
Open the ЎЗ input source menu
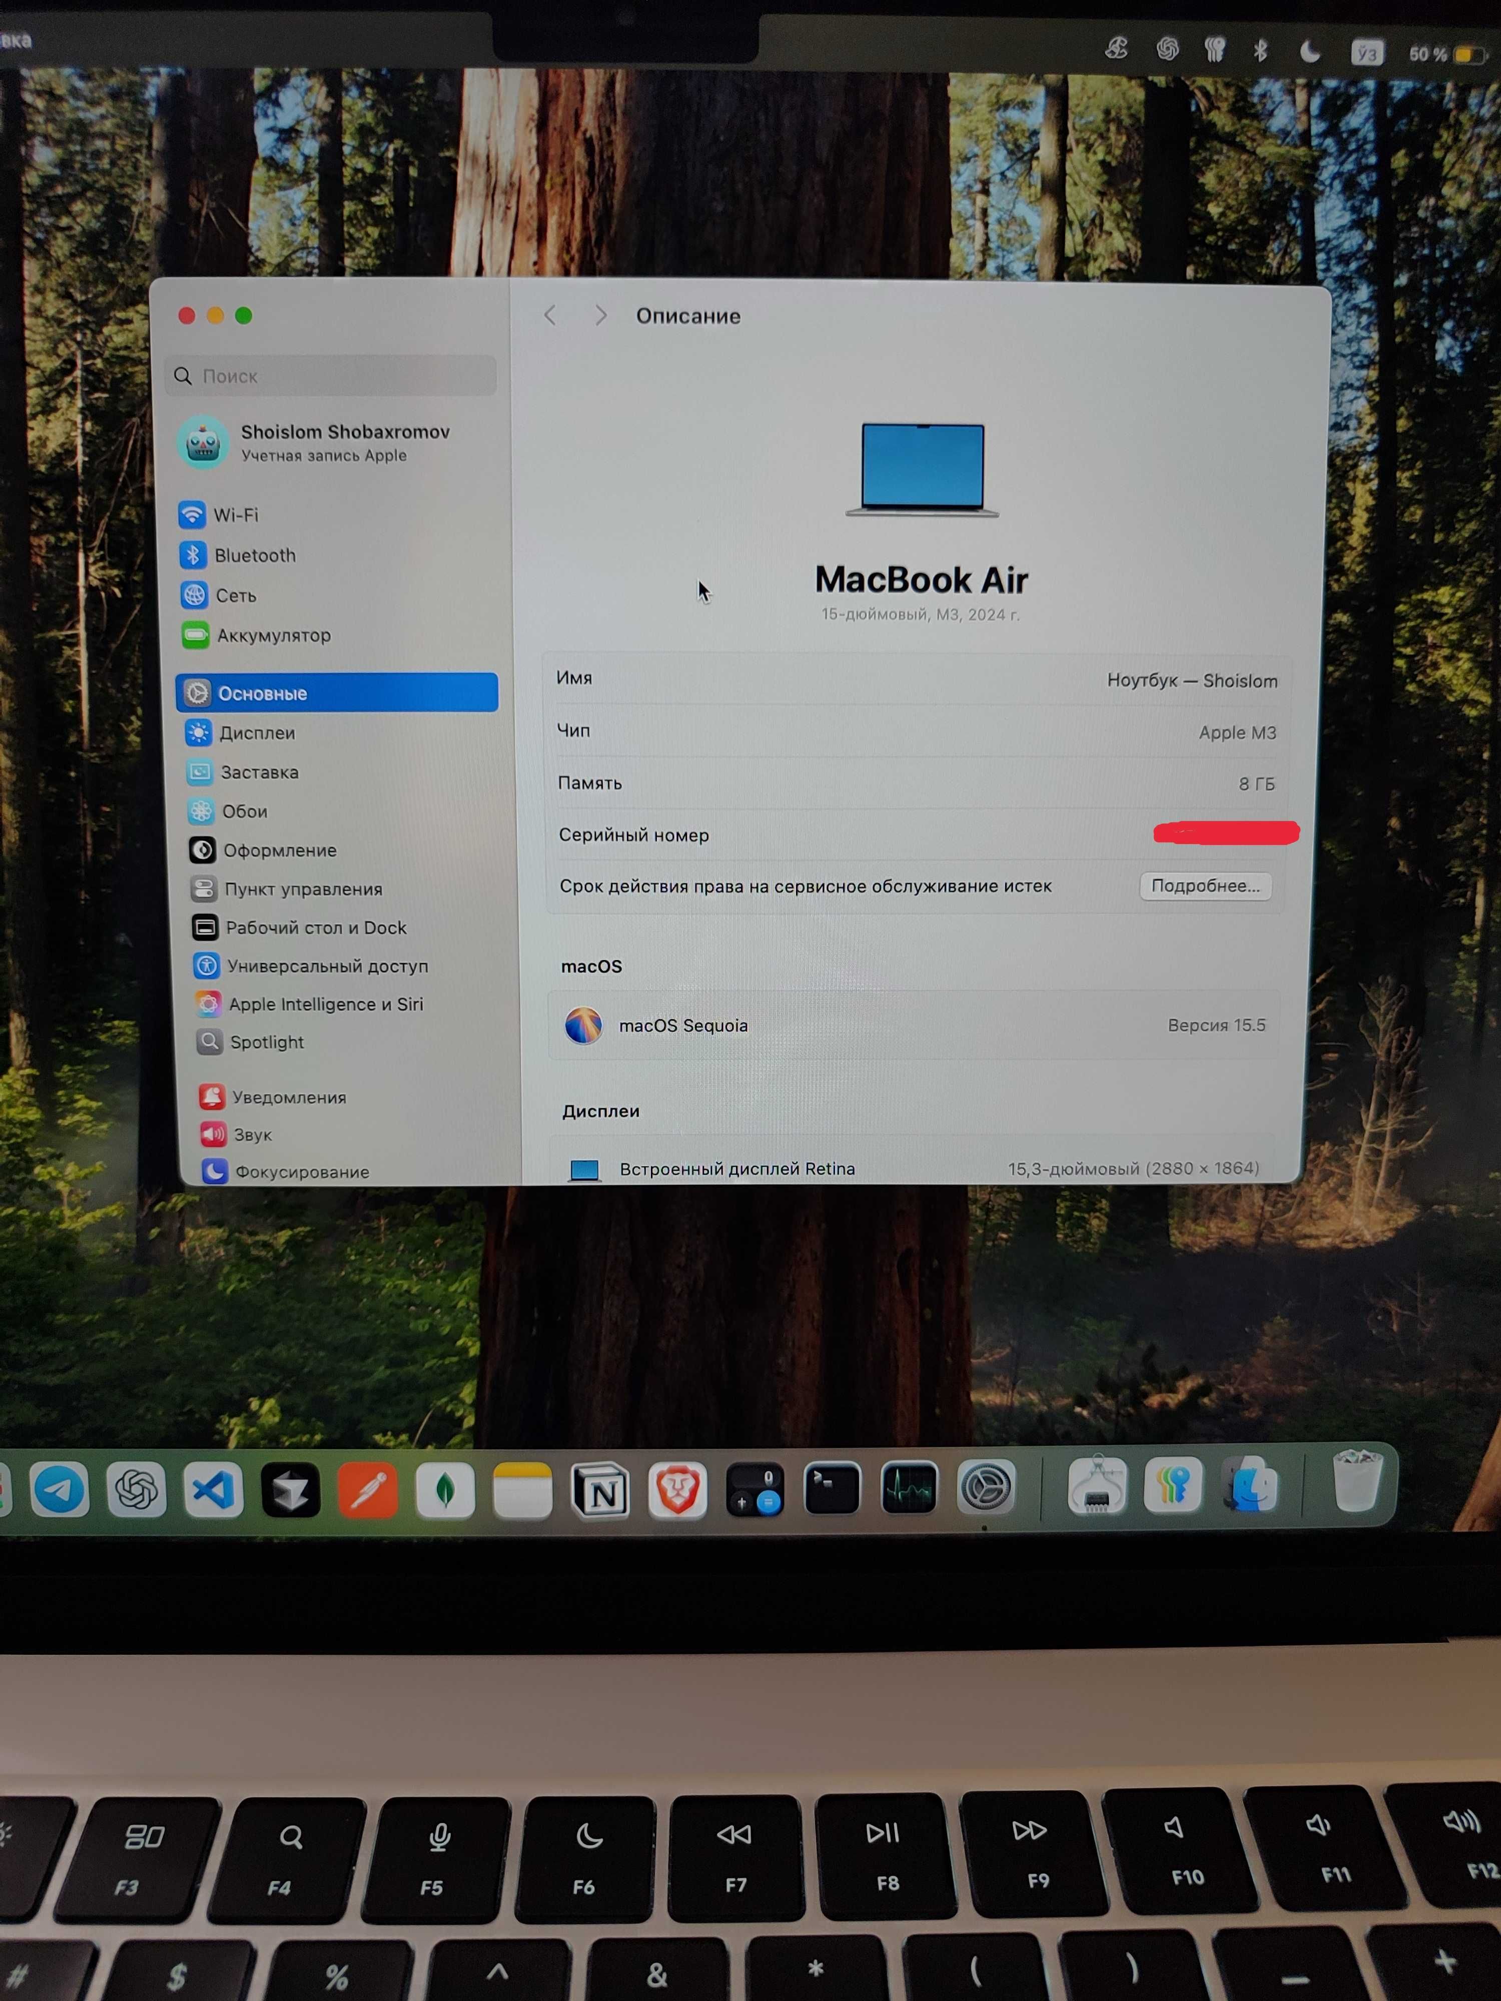(1367, 54)
